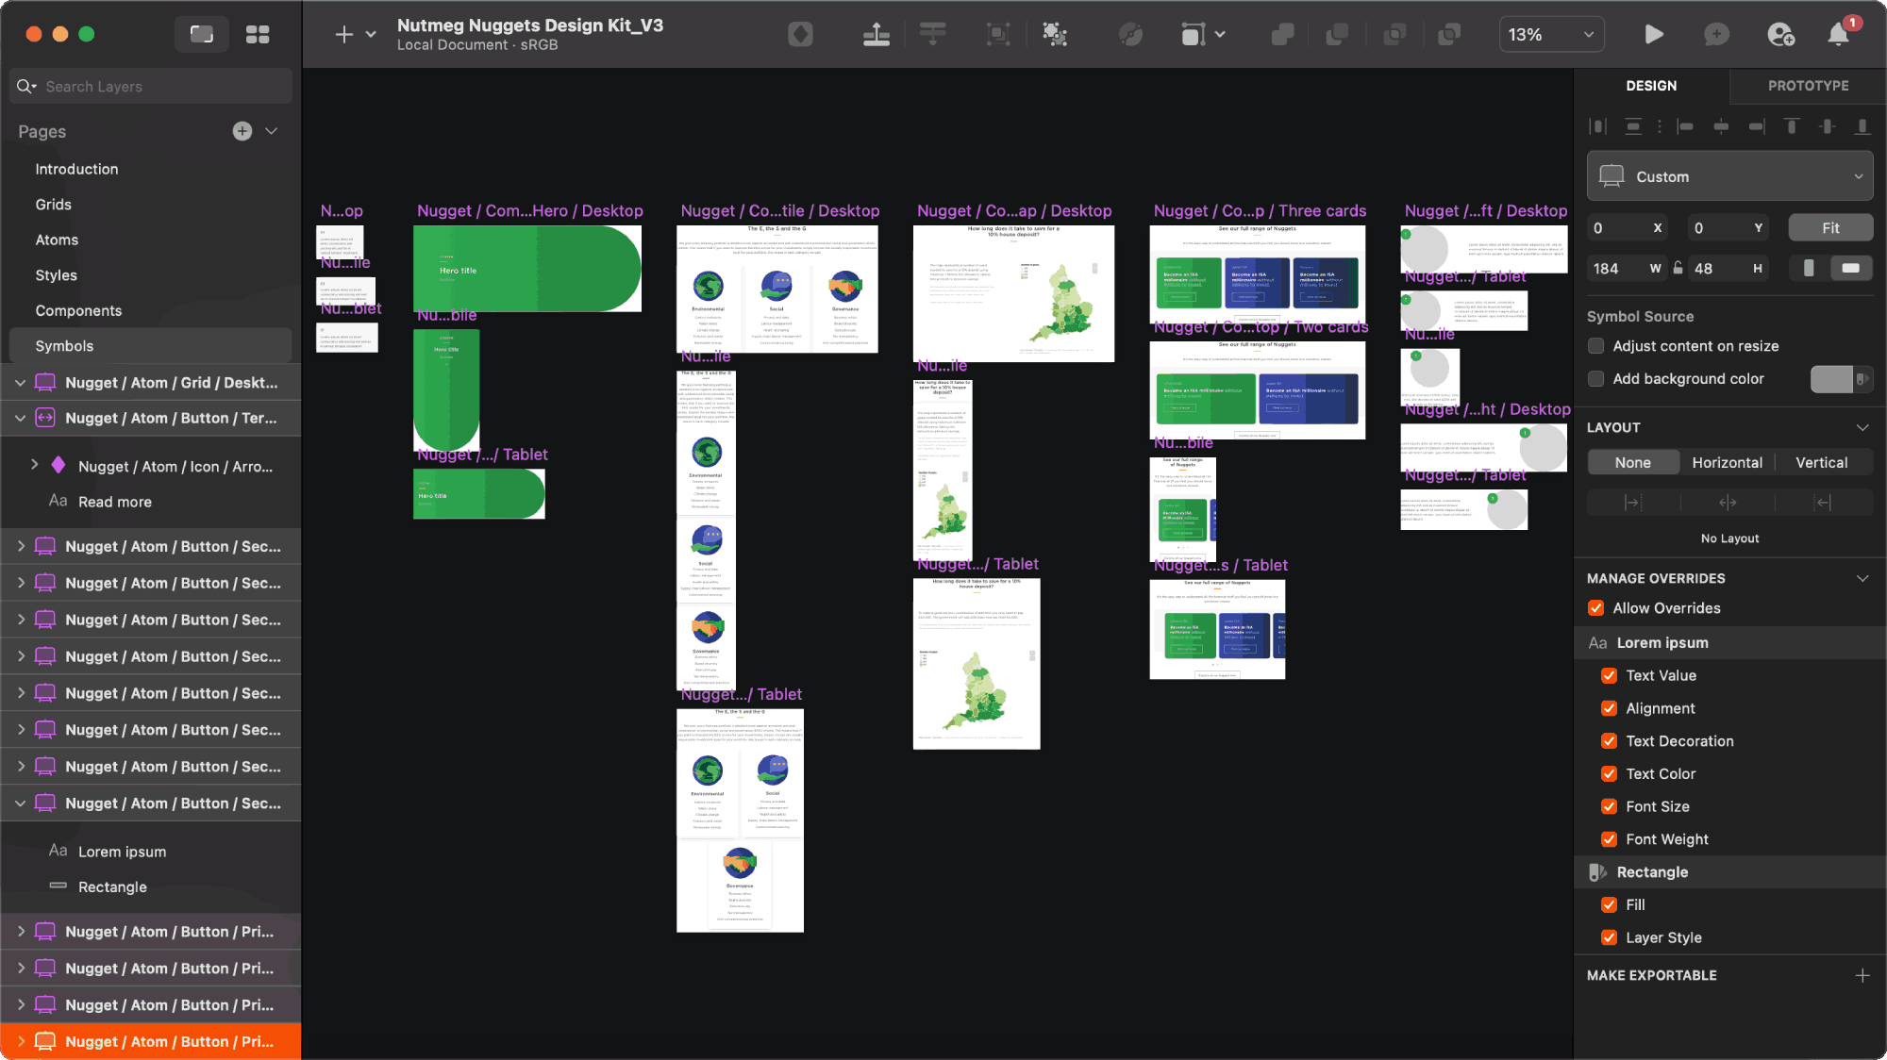Click the Difference boolean operation icon
Viewport: 1887px width, 1060px height.
pos(1449,35)
